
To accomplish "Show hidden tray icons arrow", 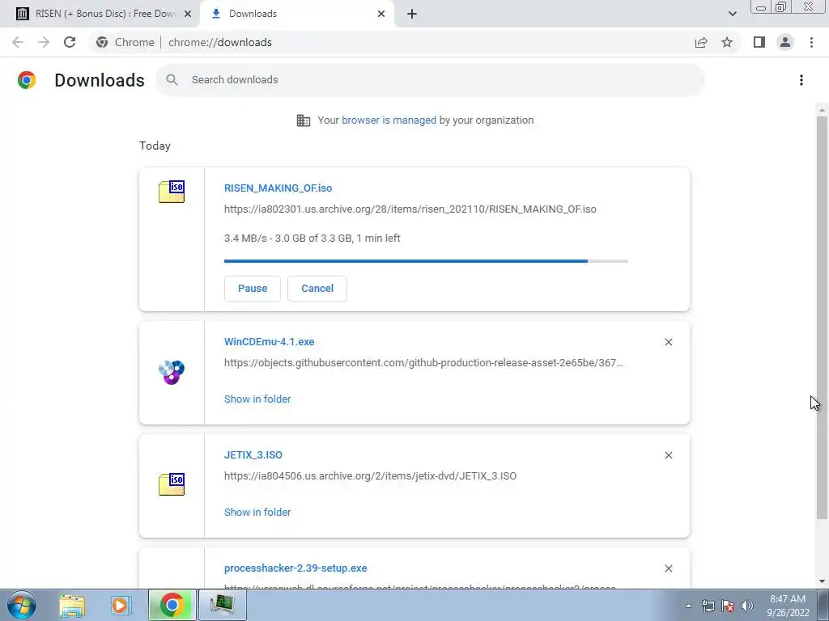I will 688,606.
